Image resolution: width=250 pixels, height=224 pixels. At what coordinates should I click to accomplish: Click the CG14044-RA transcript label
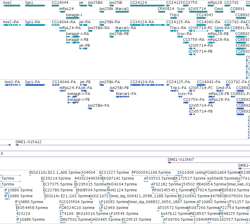(64, 22)
